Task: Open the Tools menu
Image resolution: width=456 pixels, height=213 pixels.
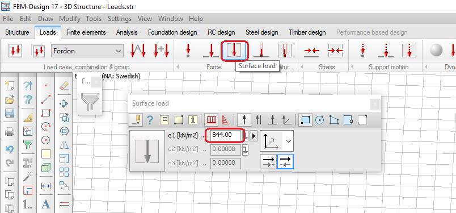Action: [x=94, y=19]
